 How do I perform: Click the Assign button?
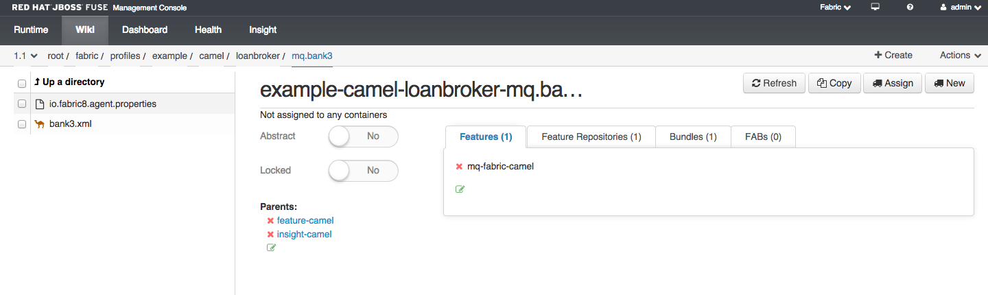click(x=893, y=83)
